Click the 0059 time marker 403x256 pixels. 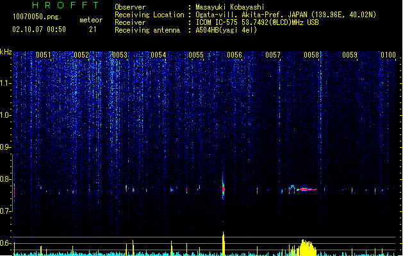(x=350, y=55)
